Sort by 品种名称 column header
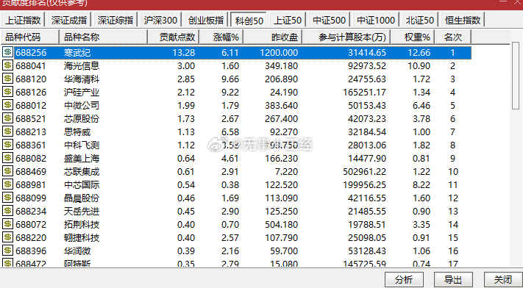The height and width of the screenshot is (288, 523). [104, 37]
